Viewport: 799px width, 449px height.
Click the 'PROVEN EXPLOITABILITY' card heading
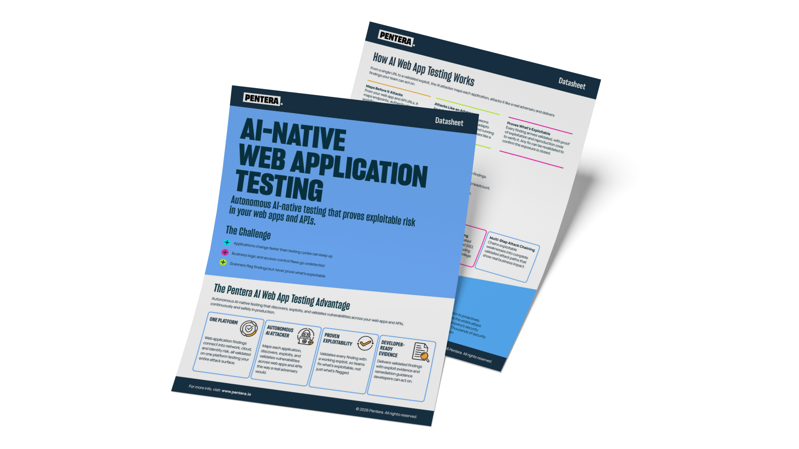coord(337,339)
